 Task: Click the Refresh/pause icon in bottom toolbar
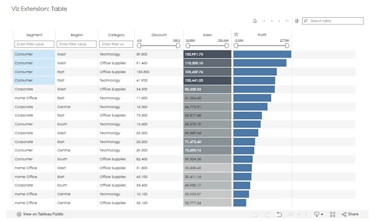click(x=291, y=214)
